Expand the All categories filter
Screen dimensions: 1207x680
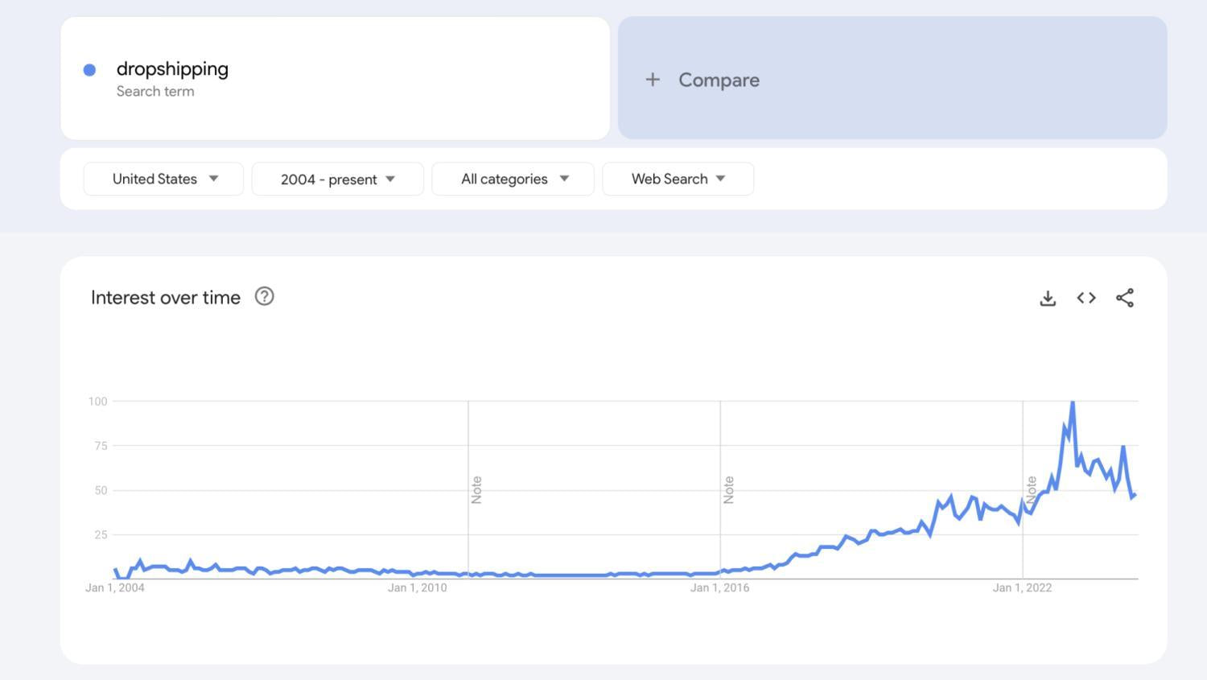[x=513, y=179]
